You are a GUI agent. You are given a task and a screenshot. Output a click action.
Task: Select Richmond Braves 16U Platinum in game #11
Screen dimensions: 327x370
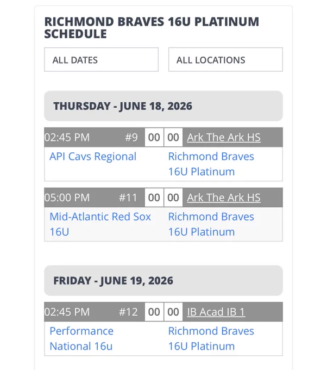pyautogui.click(x=211, y=224)
